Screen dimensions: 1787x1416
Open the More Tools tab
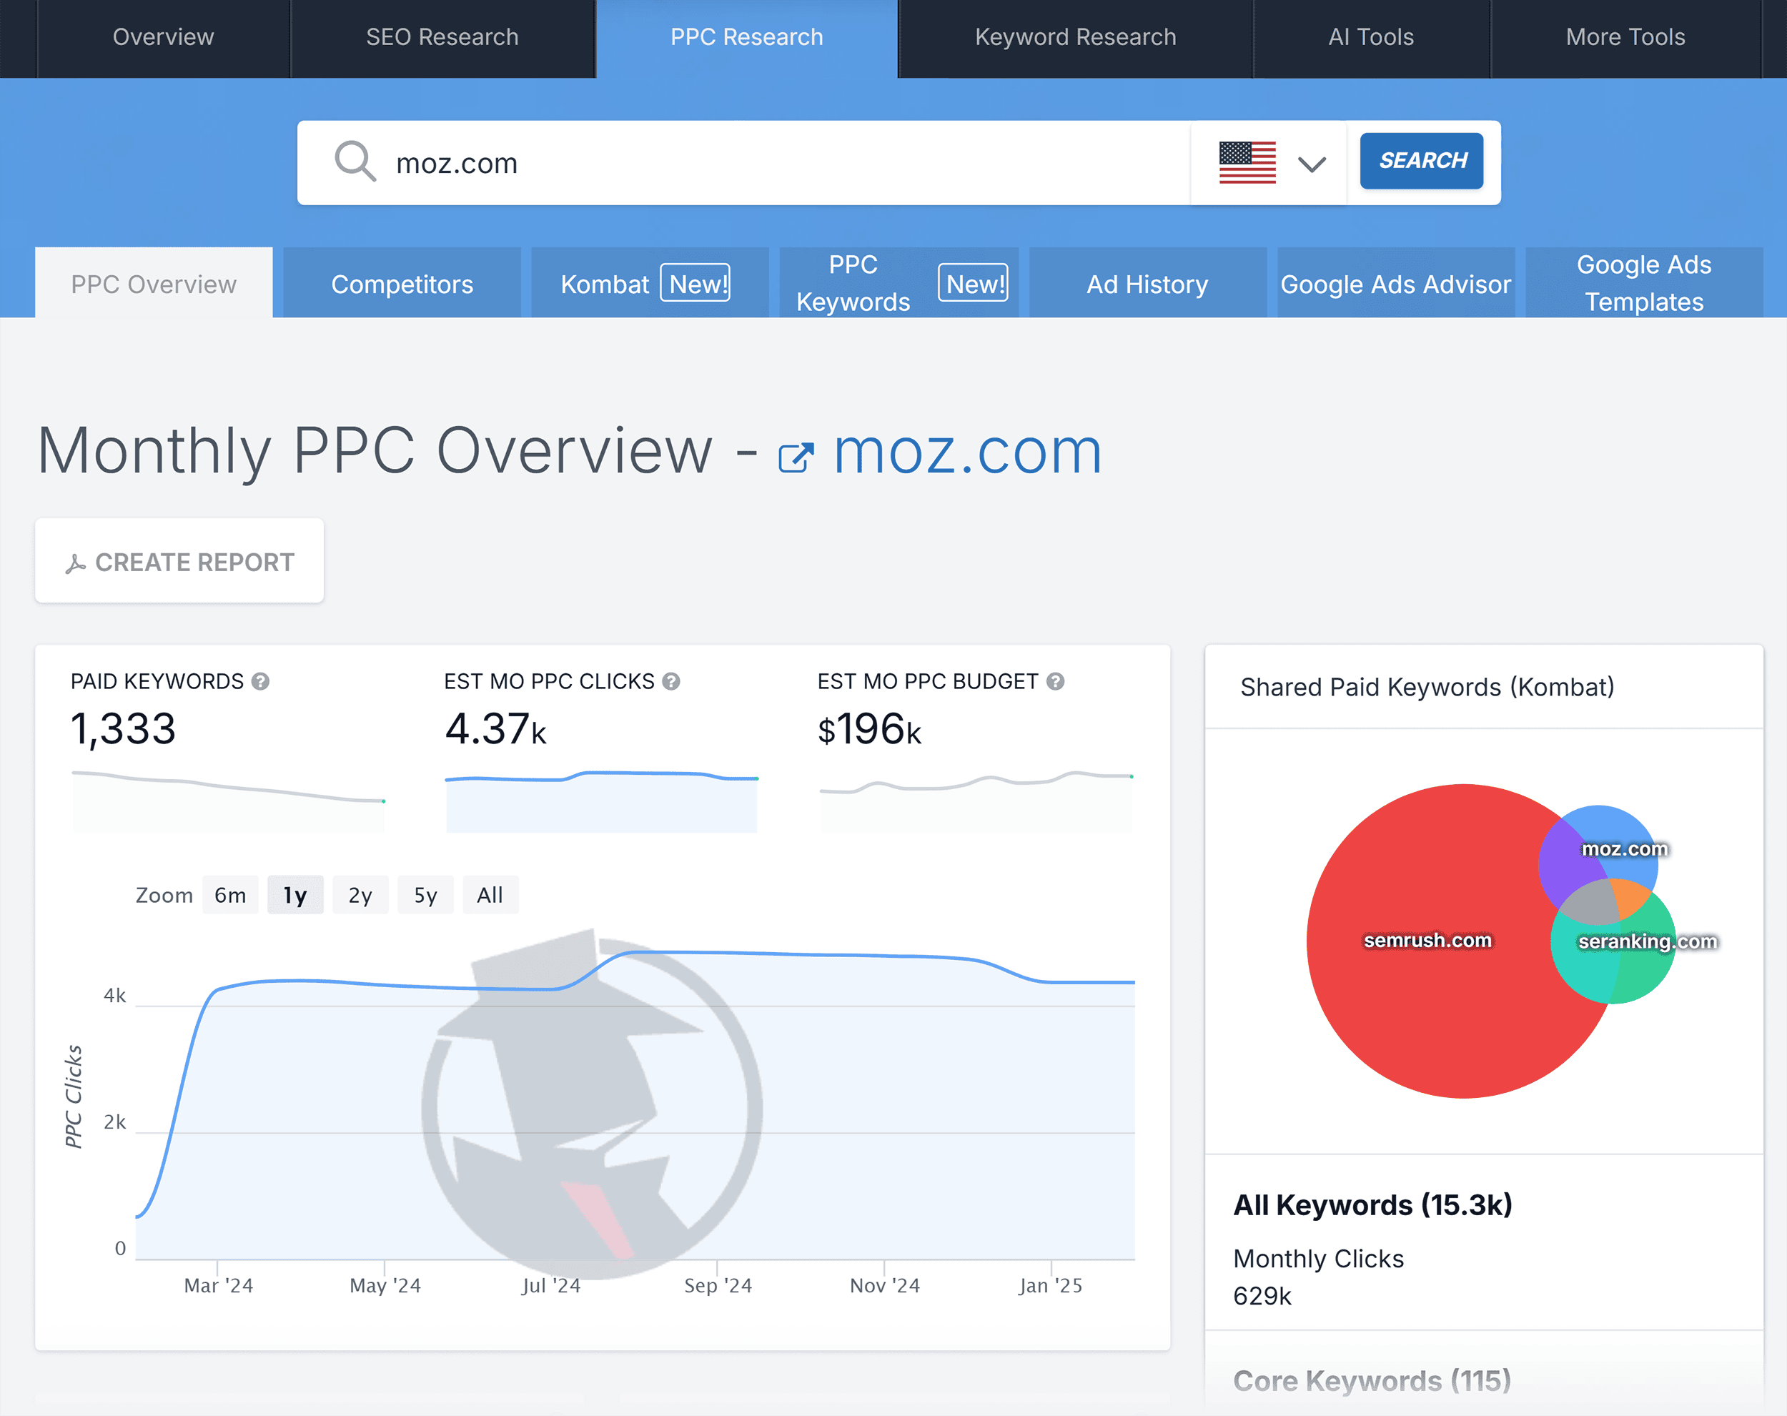tap(1625, 38)
